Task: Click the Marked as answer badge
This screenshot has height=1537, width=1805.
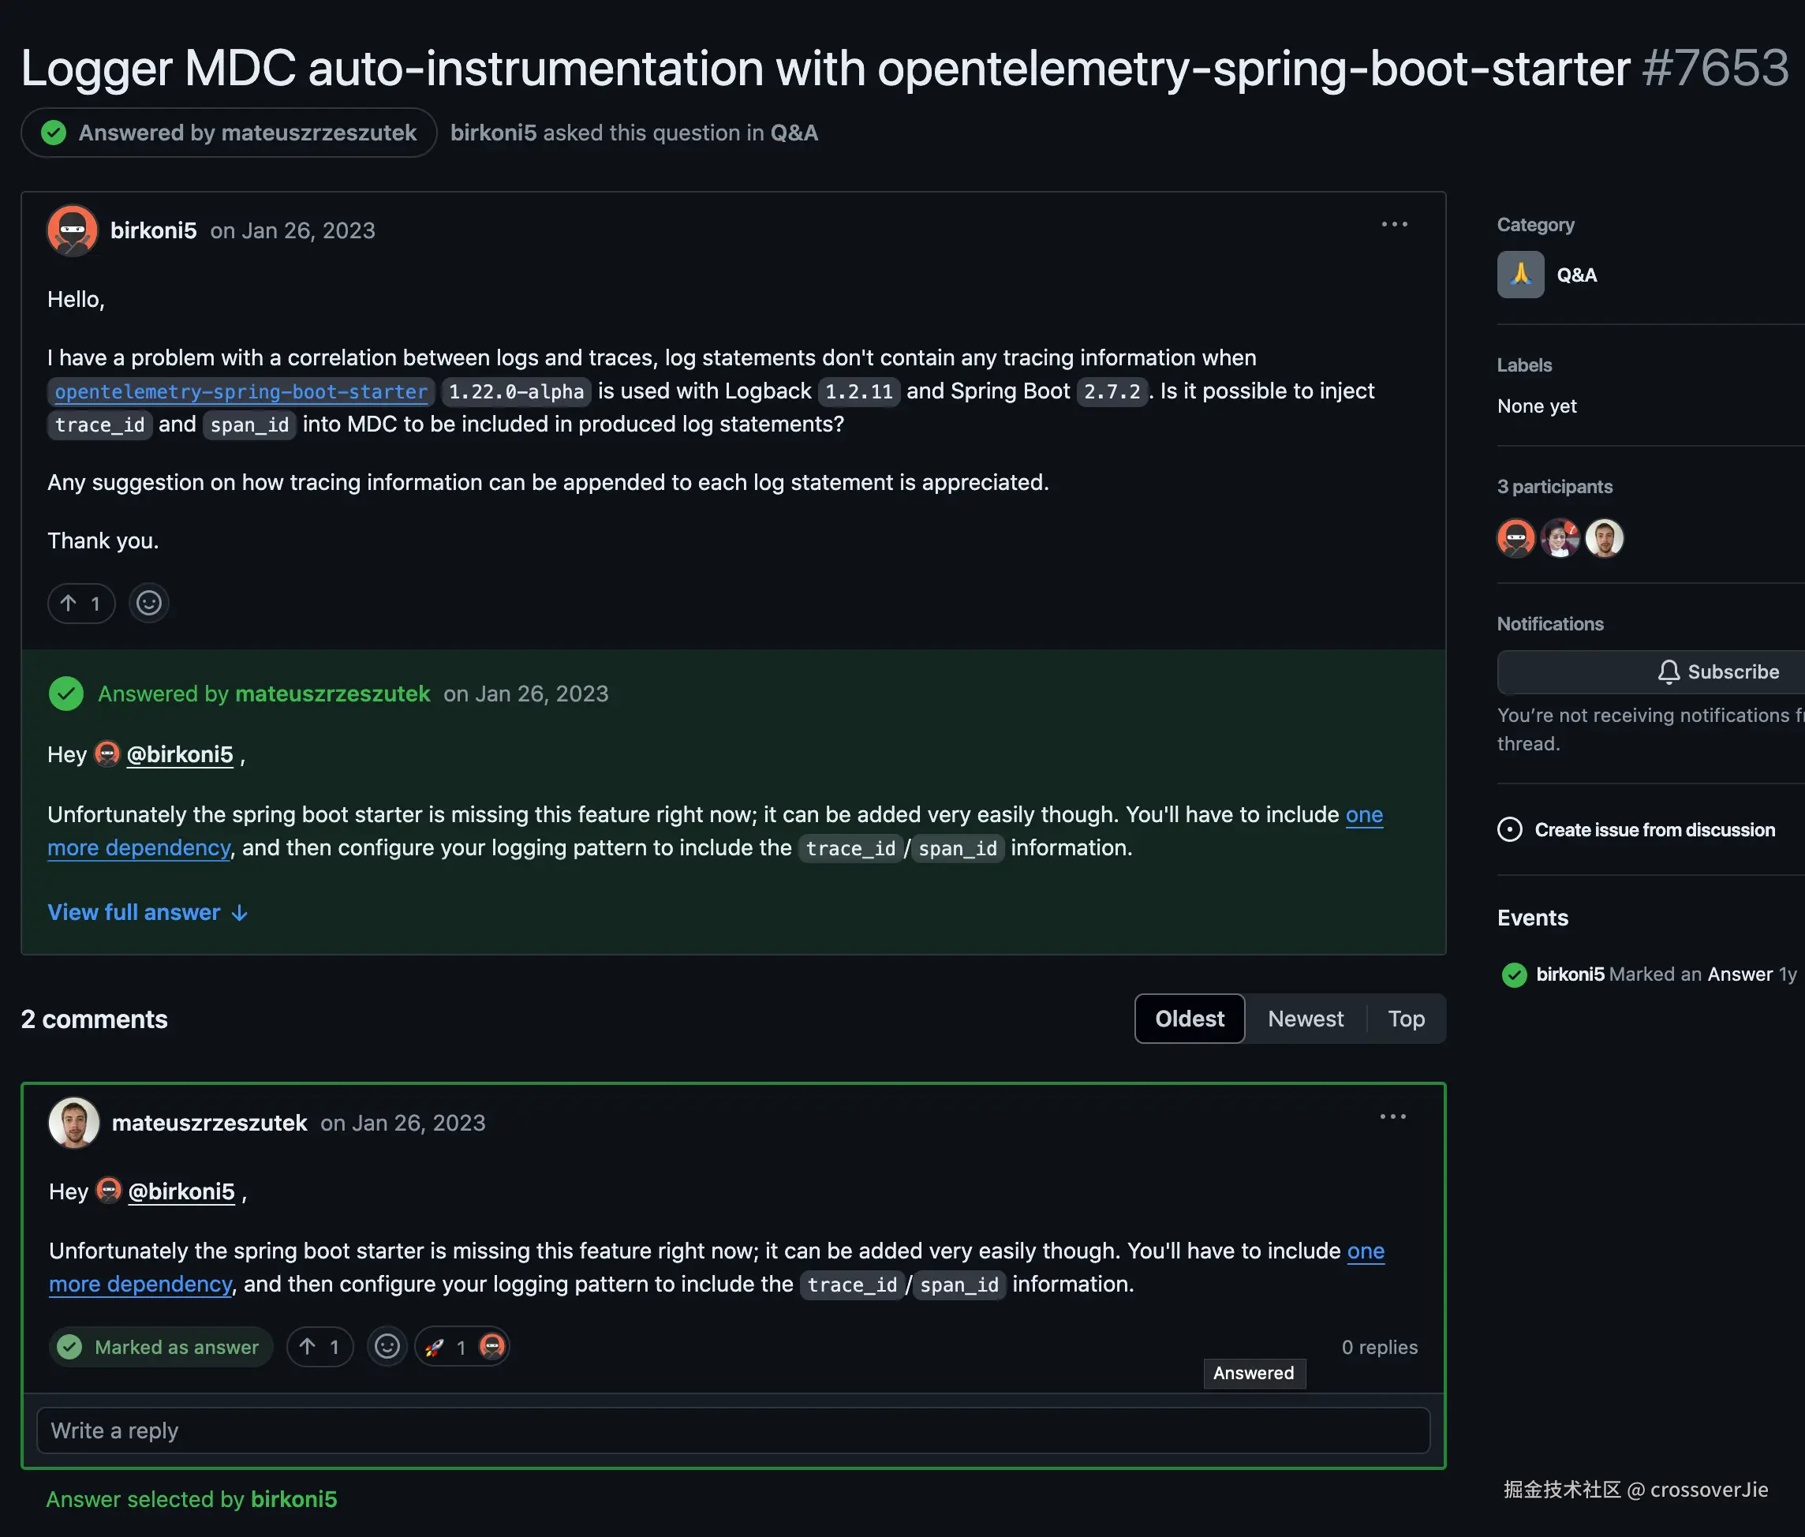Action: tap(160, 1347)
